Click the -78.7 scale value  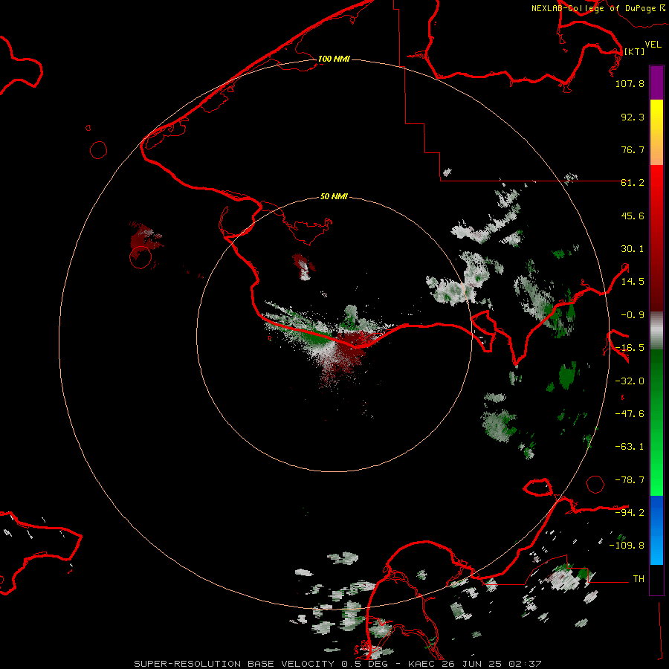[630, 480]
